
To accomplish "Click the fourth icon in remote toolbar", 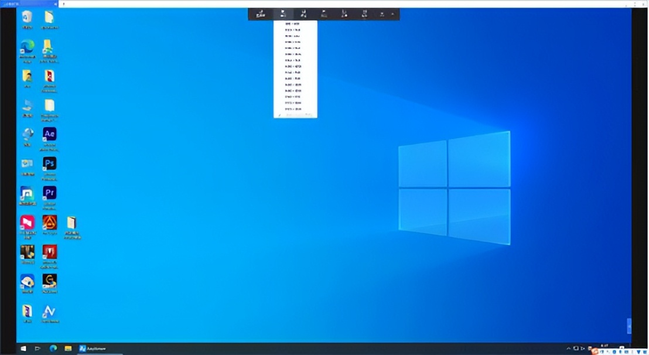I will coord(323,13).
